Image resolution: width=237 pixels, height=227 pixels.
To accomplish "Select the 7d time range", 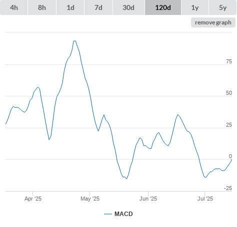I will (98, 7).
